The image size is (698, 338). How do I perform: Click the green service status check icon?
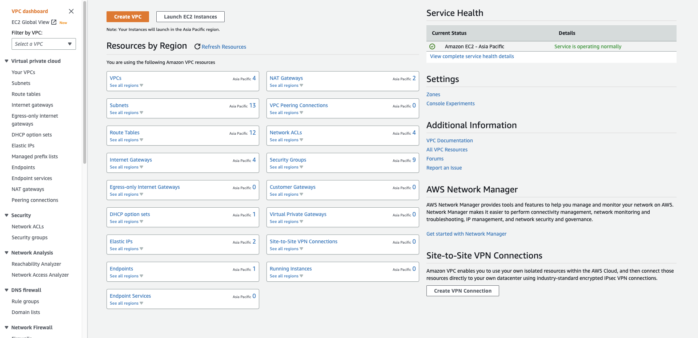click(432, 46)
